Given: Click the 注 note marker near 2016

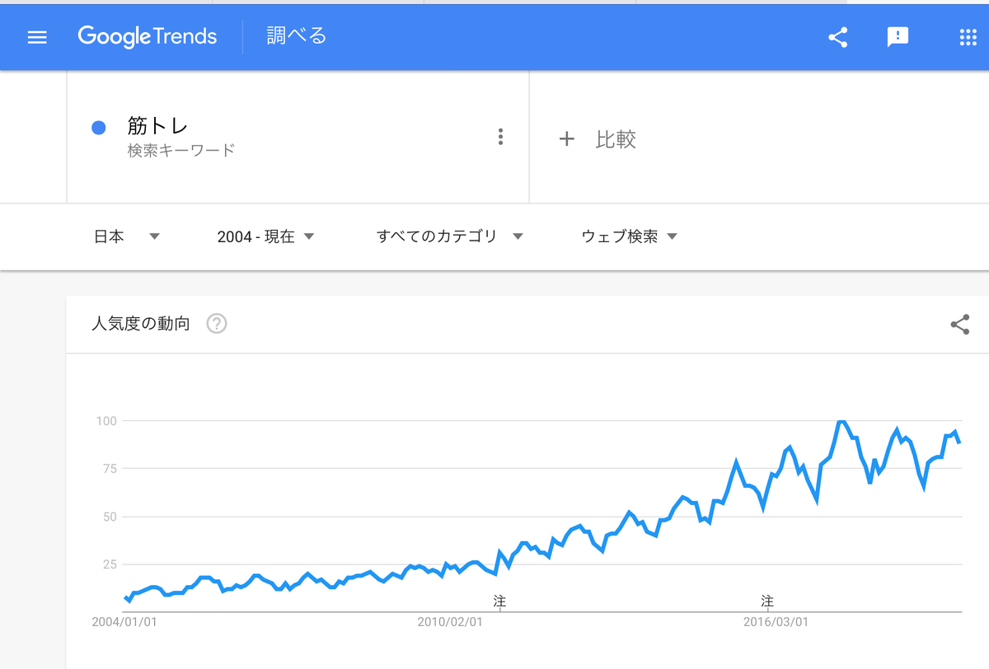Looking at the screenshot, I should coord(767,601).
